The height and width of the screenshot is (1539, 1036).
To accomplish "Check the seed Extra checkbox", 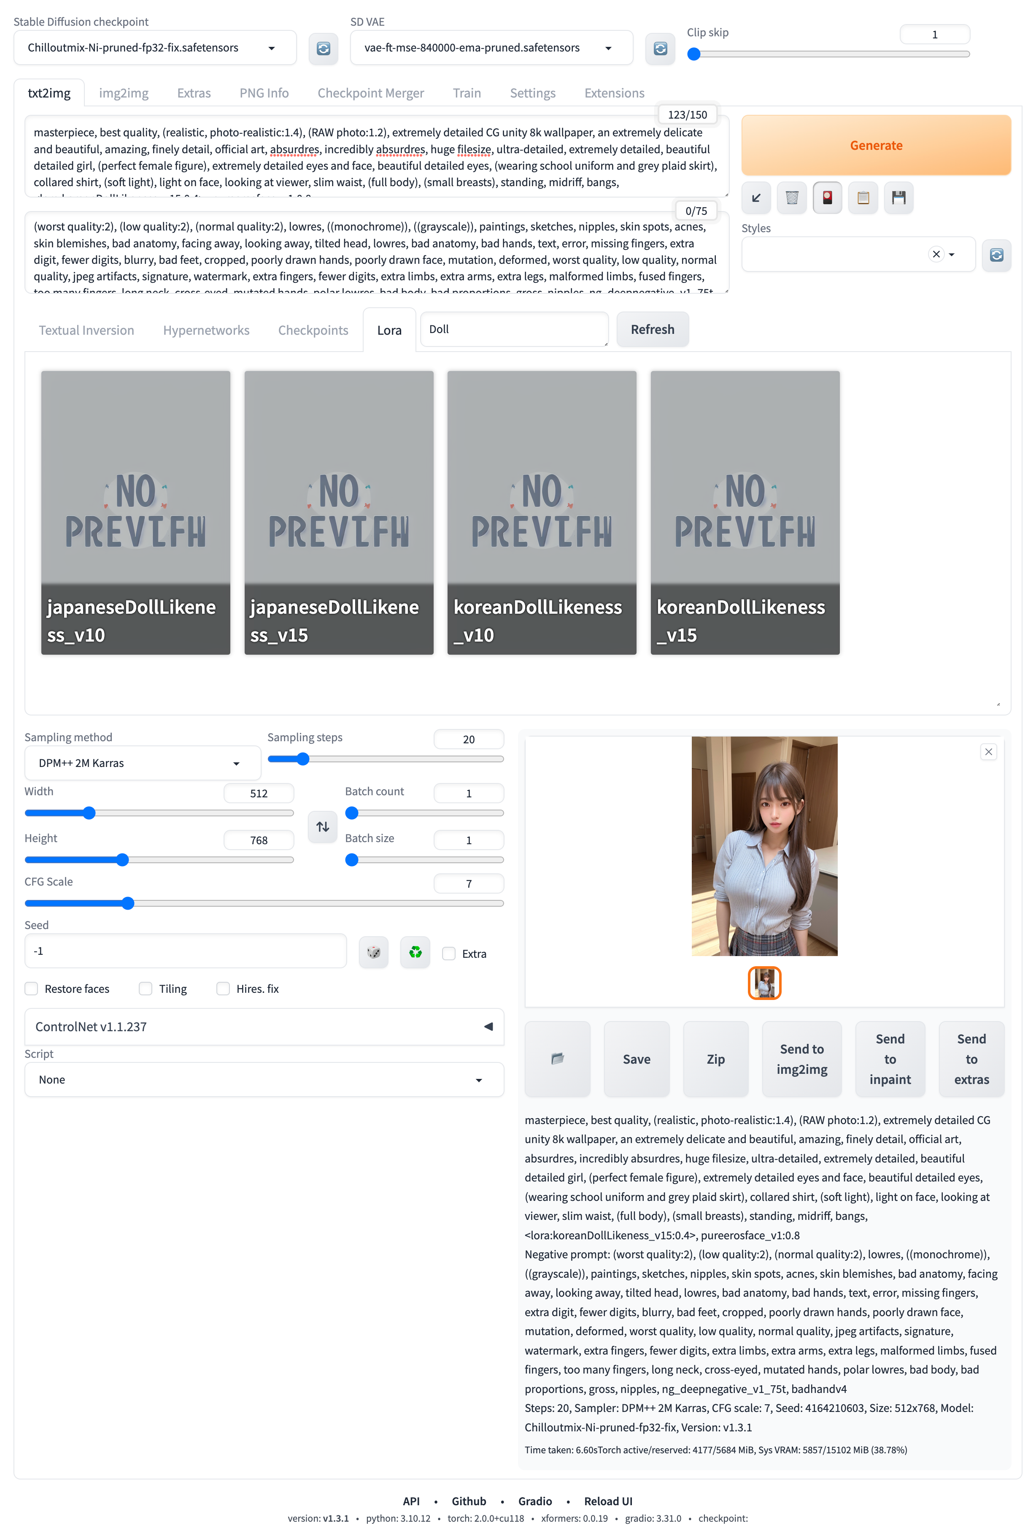I will [449, 953].
